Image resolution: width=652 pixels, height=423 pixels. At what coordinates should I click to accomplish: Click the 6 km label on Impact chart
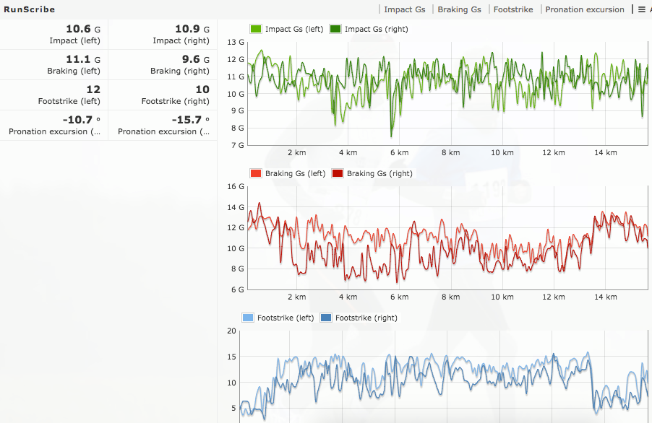click(399, 152)
